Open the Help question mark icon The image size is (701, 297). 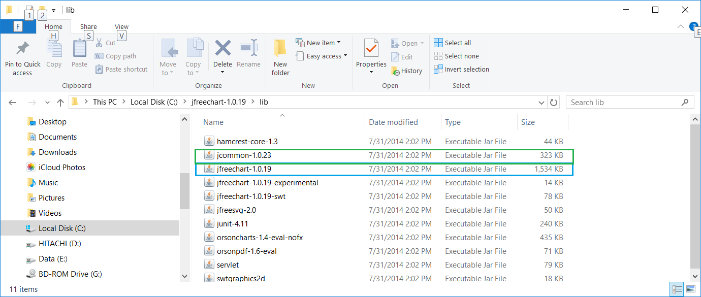tap(693, 26)
